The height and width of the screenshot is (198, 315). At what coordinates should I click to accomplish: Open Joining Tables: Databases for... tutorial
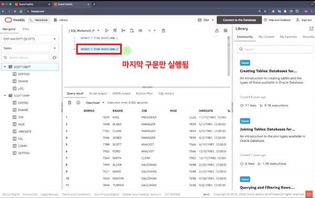tap(267, 129)
